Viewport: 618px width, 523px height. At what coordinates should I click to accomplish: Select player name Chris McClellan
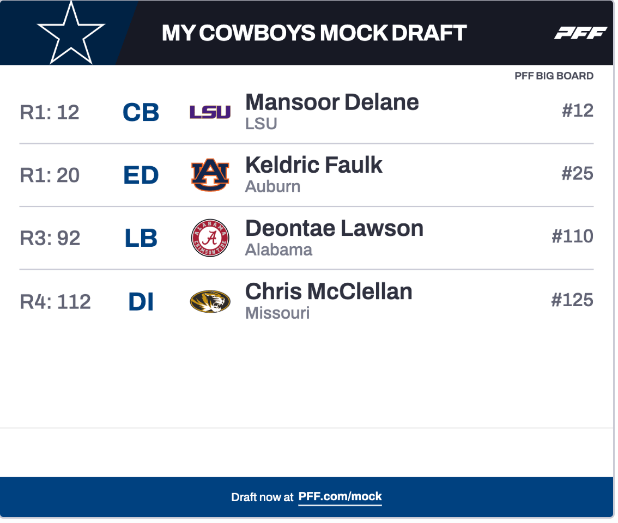329,291
